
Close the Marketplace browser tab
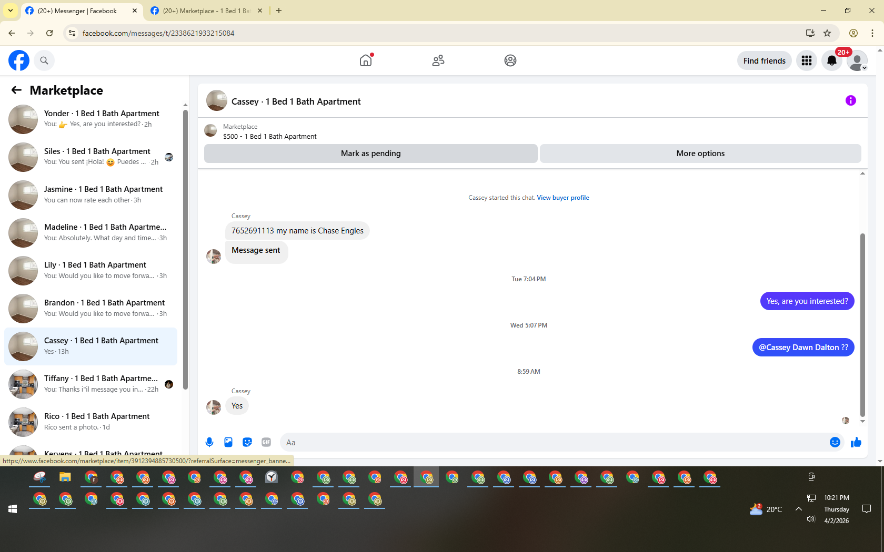coord(260,11)
